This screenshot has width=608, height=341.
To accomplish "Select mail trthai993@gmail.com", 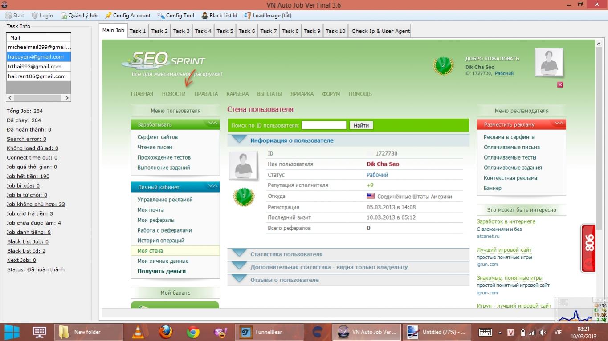I will 38,67.
